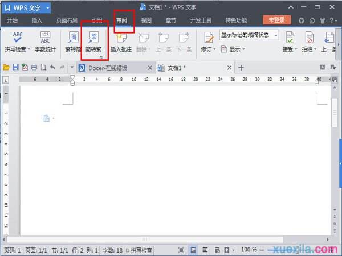342x256 pixels.
Task: Open the 插入 ribbon tab
Action: (x=36, y=20)
